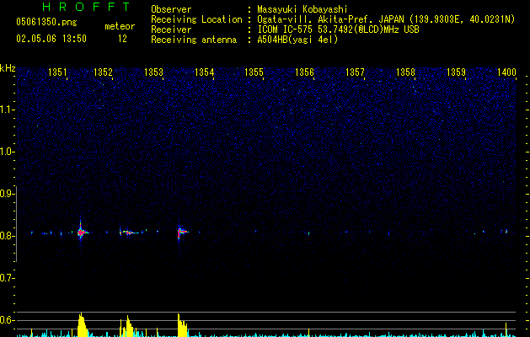Click the 1351 time marker
Screen dimensions: 530x337
[x=57, y=72]
